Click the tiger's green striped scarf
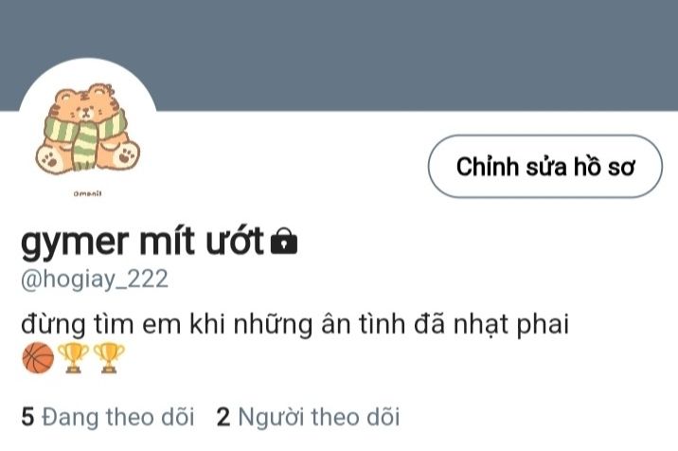The height and width of the screenshot is (451, 678). pyautogui.click(x=86, y=137)
